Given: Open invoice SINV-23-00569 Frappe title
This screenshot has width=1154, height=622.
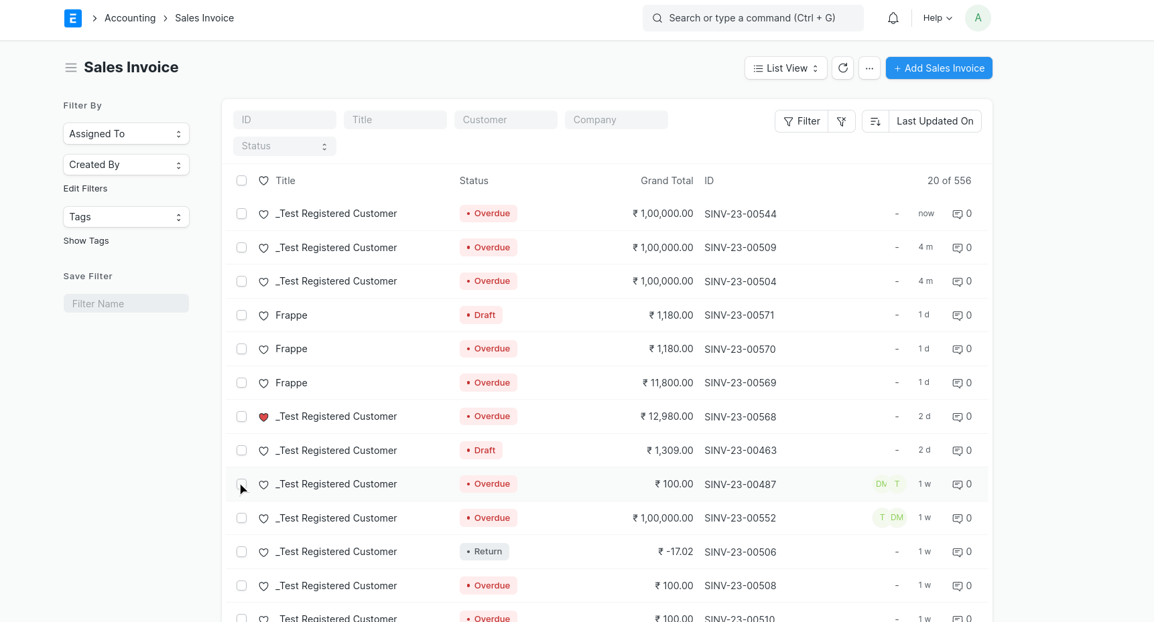Looking at the screenshot, I should coord(292,383).
